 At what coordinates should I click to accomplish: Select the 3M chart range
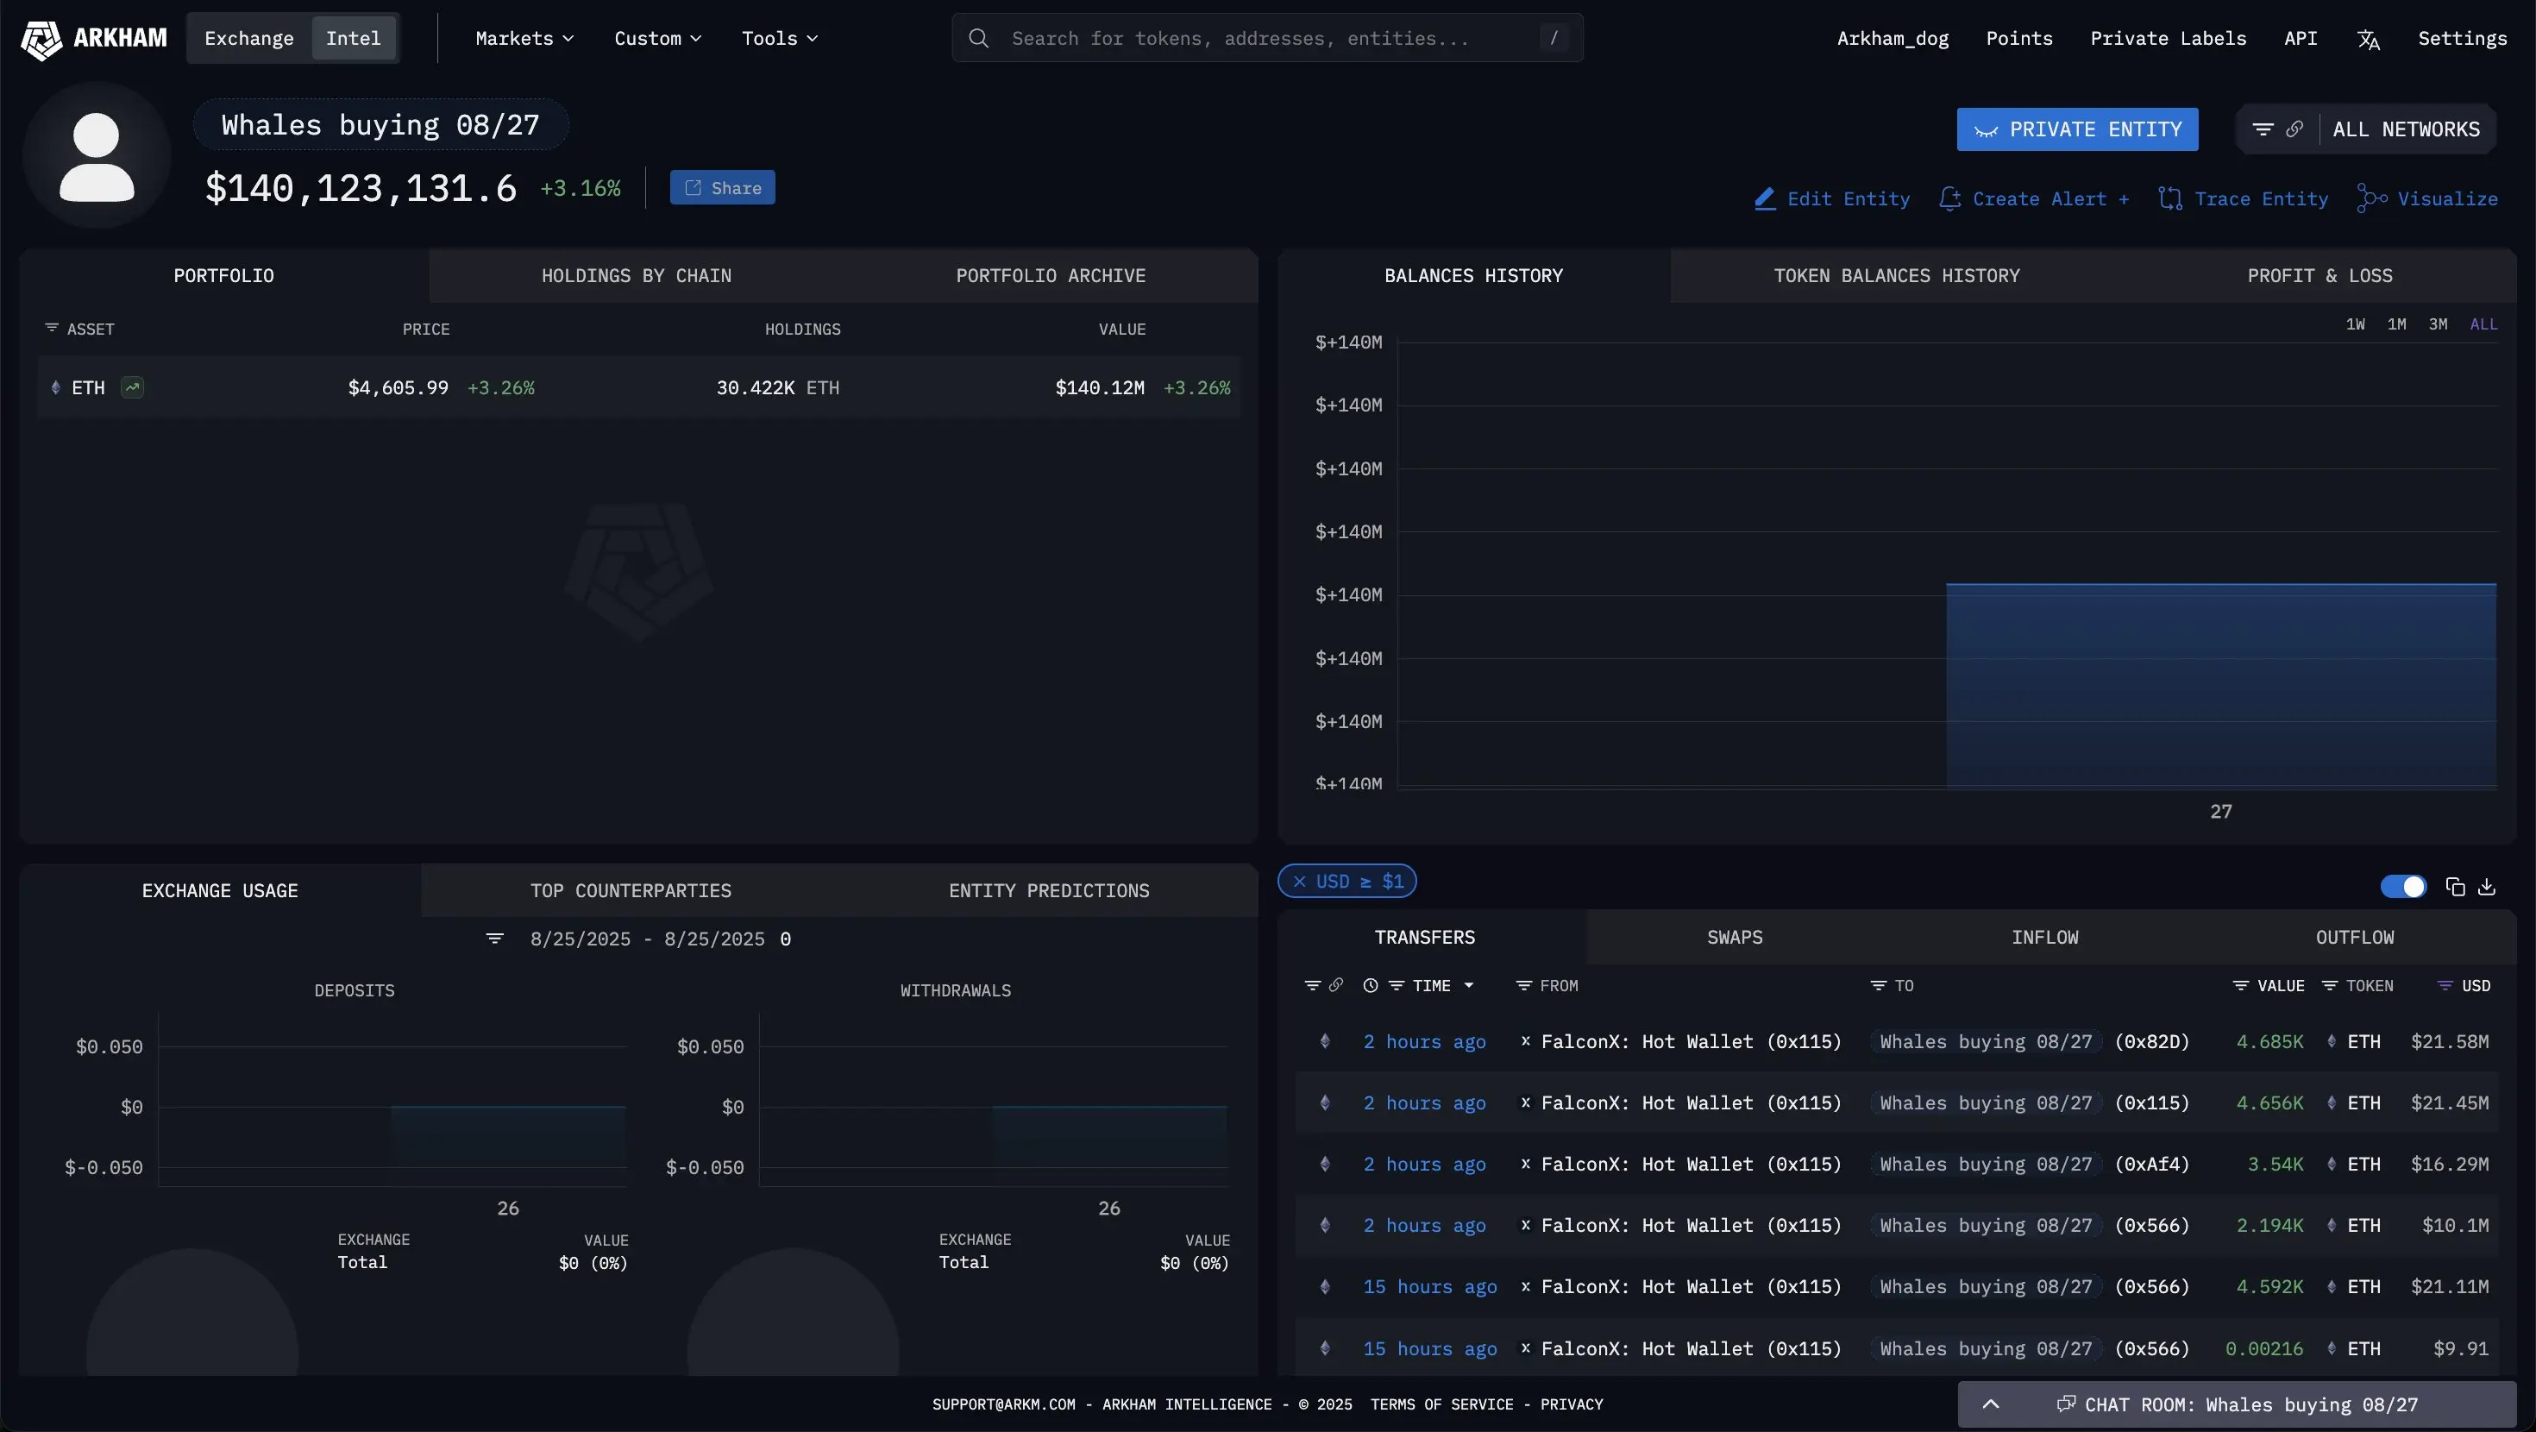2438,324
